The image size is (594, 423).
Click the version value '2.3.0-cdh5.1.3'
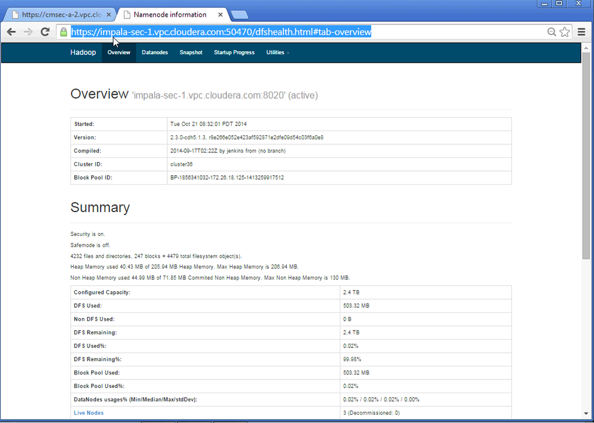point(188,137)
